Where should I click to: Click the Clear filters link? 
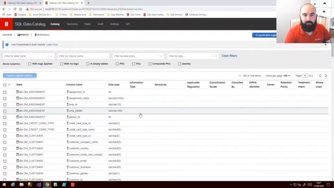pos(229,56)
